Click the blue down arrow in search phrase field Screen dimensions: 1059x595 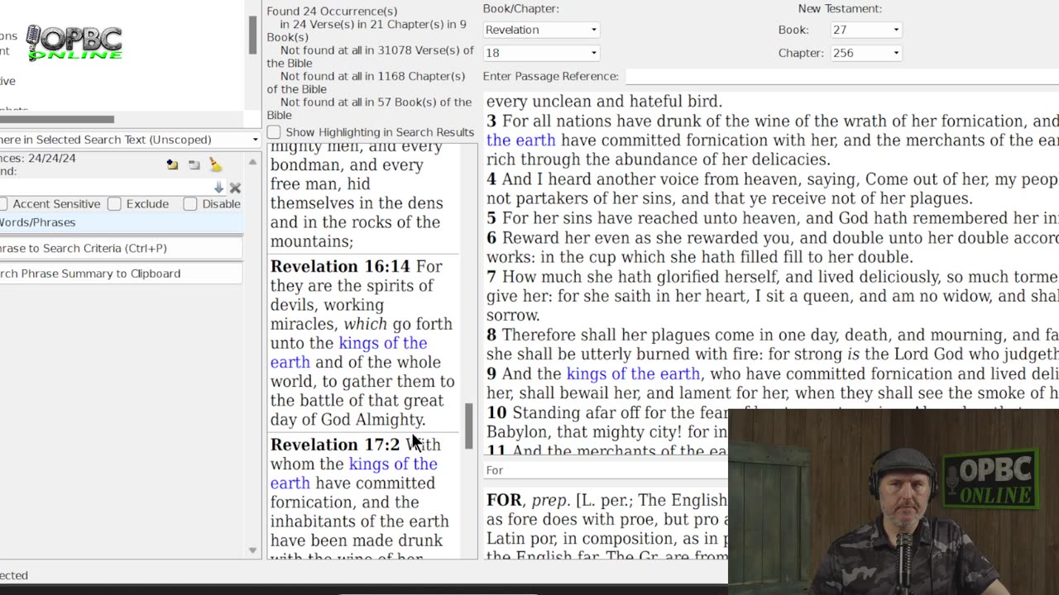[218, 188]
